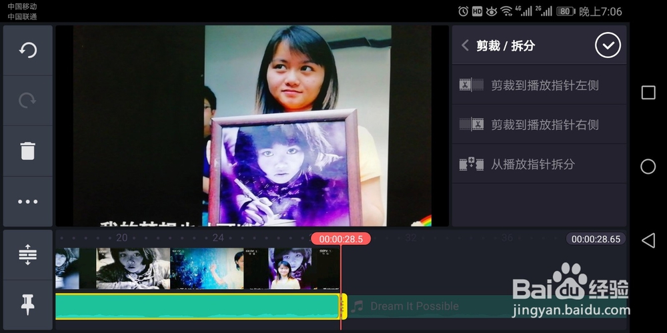Tap the scissors icon for trim right
The image size is (667, 333).
tap(472, 125)
